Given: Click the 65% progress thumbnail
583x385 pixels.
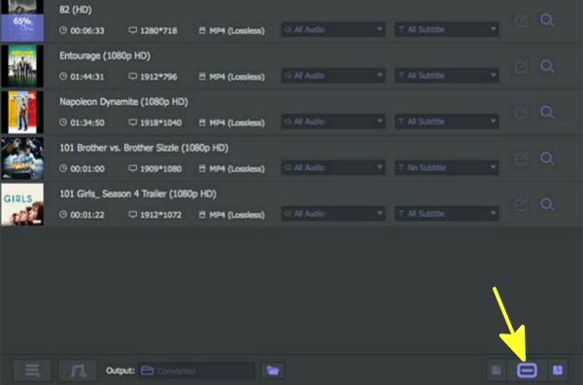Looking at the screenshot, I should pyautogui.click(x=22, y=20).
